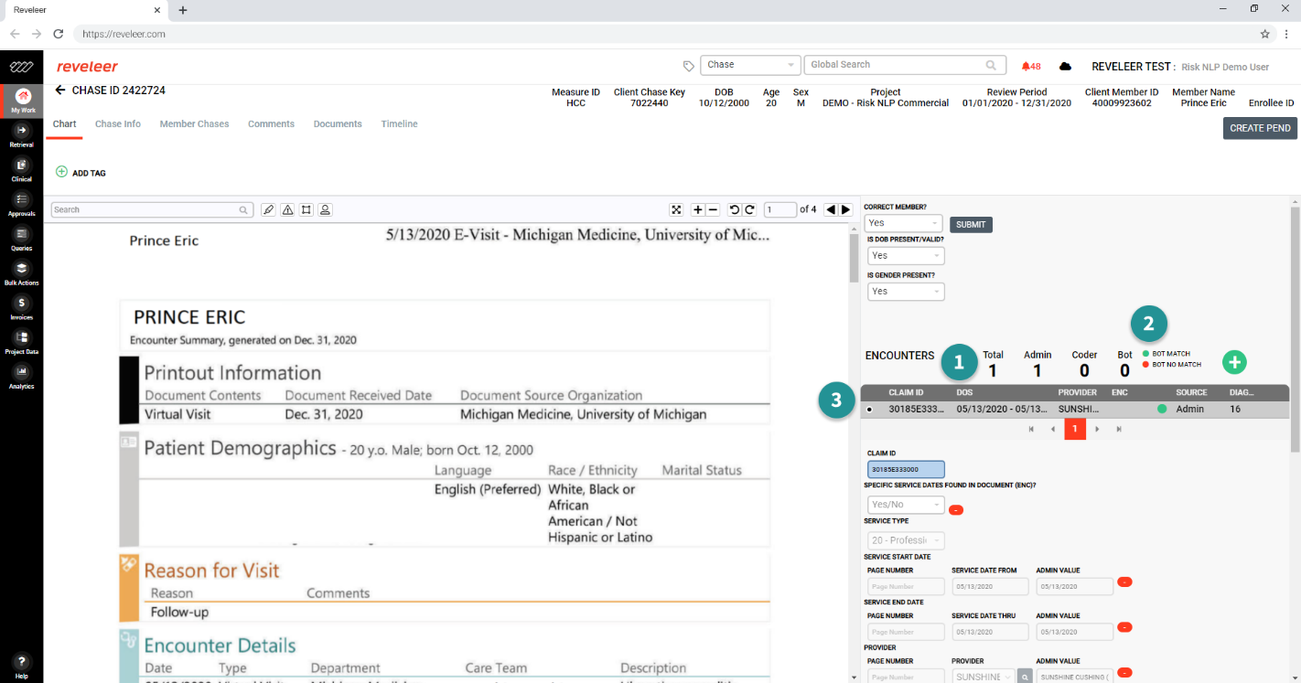Open Bulk Actions in the sidebar

[22, 273]
